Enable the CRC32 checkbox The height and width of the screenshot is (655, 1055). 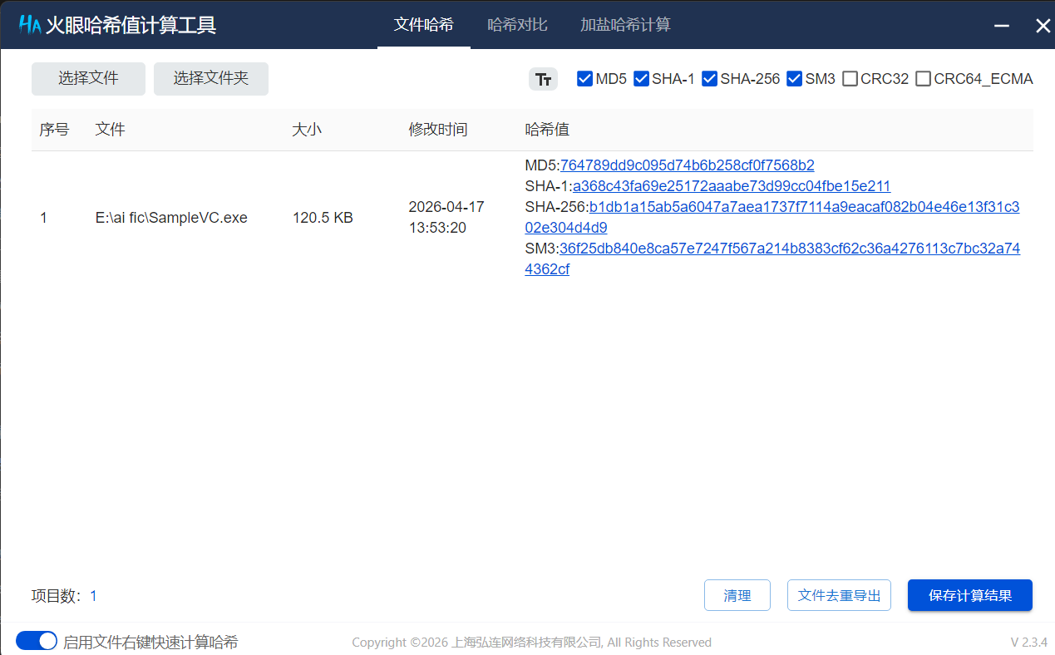[x=850, y=79]
